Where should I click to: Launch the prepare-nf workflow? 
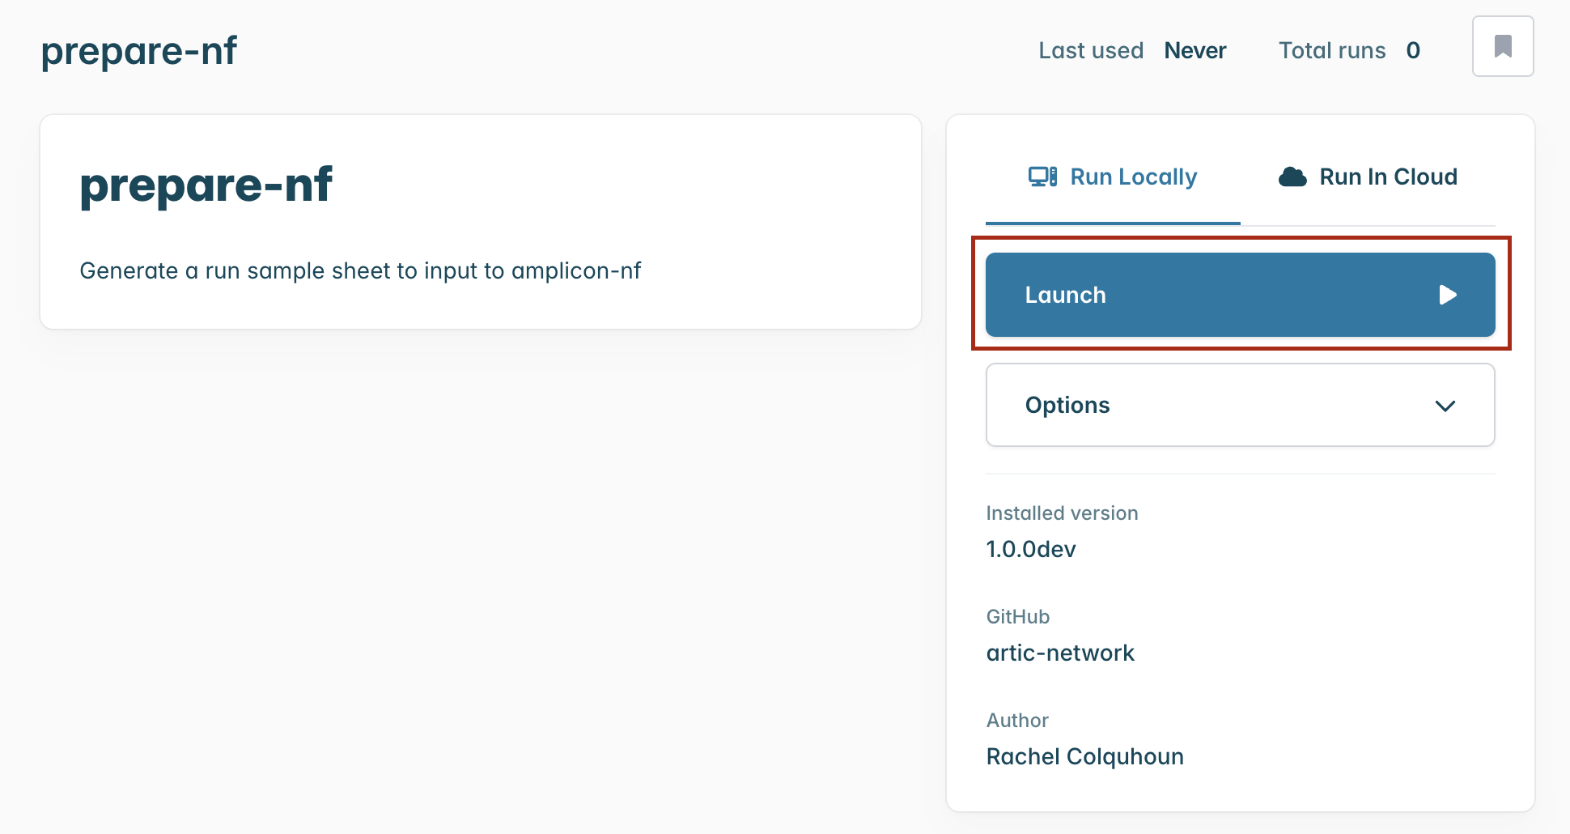click(1240, 295)
